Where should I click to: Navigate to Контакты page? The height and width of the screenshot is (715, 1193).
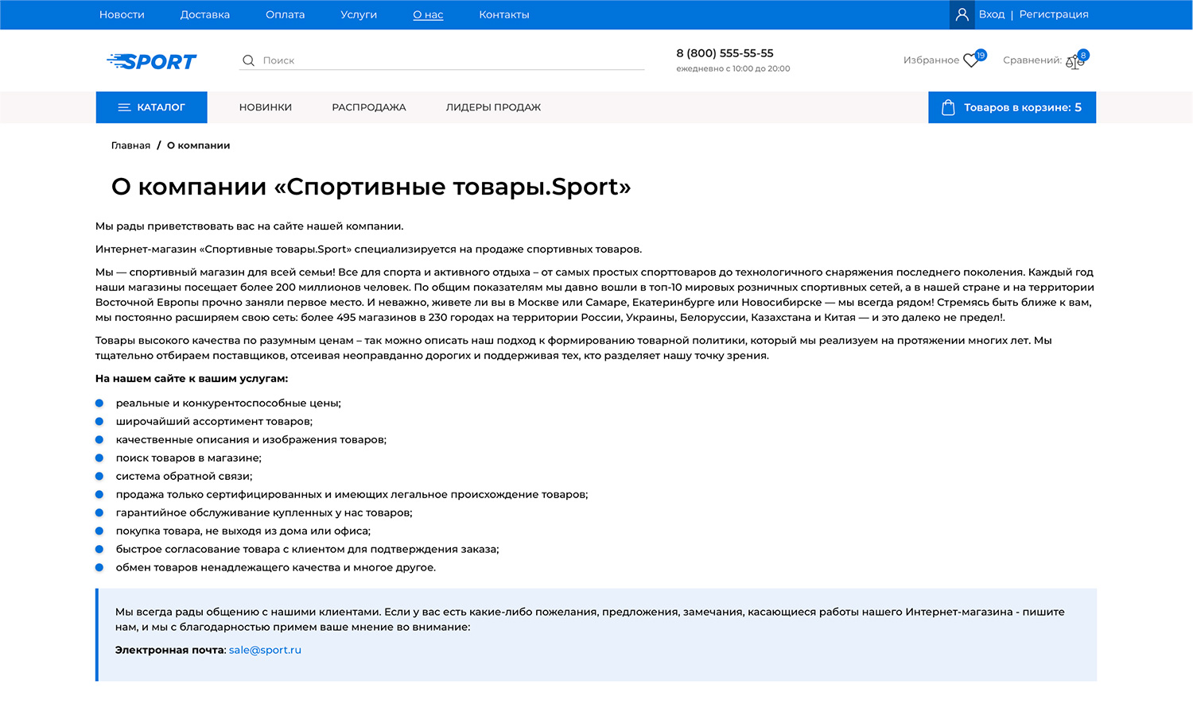[x=503, y=14]
